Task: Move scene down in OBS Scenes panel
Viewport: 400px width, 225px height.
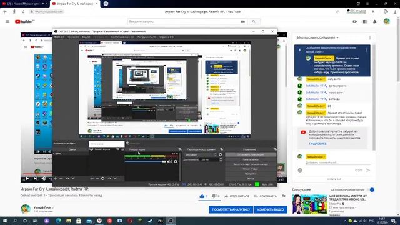Action: [x=73, y=178]
